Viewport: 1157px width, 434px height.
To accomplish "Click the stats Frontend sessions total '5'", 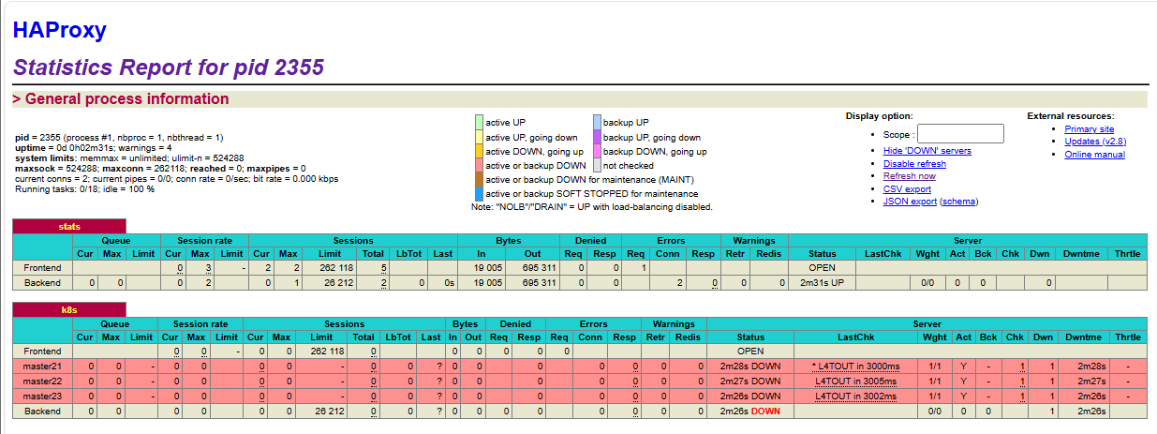I will click(x=384, y=267).
